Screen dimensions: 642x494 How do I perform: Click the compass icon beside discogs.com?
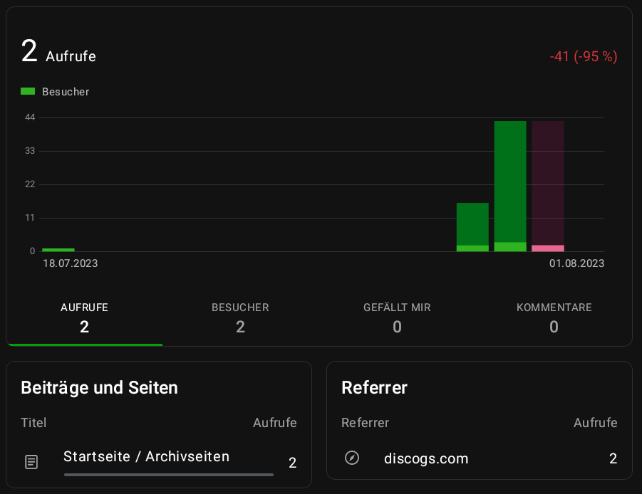click(x=352, y=458)
